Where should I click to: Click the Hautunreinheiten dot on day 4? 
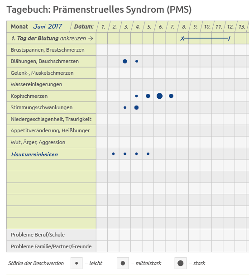click(x=137, y=154)
